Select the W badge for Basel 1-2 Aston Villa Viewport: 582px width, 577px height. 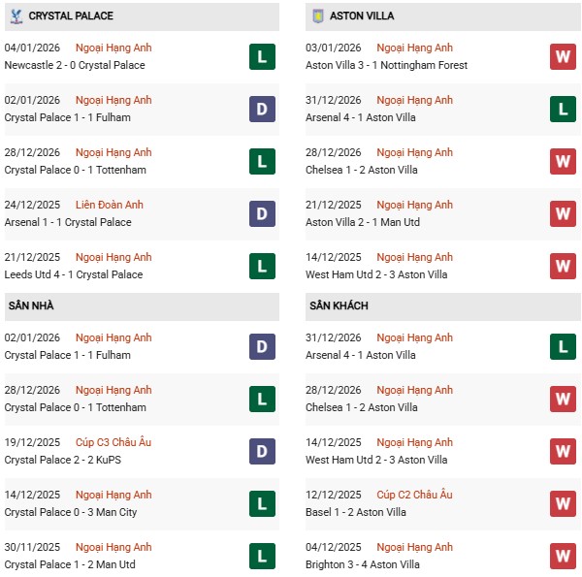coord(563,504)
